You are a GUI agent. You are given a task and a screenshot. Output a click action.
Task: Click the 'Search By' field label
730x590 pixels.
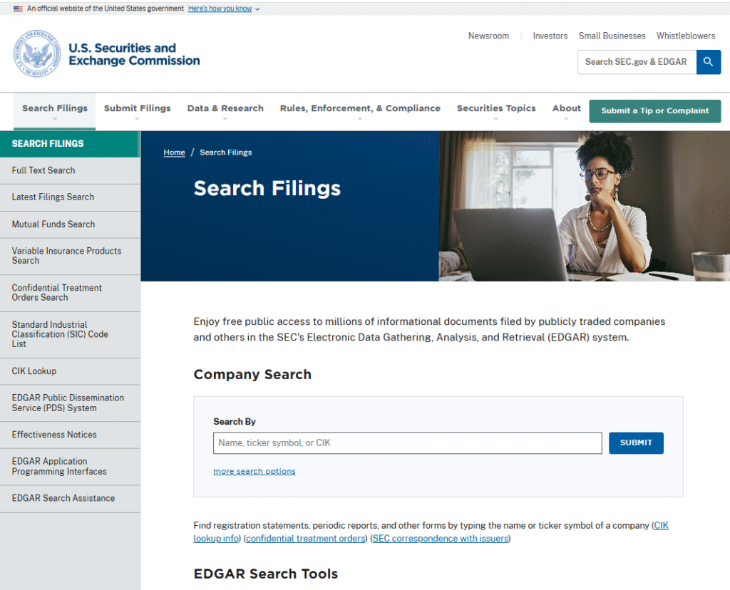pos(235,422)
